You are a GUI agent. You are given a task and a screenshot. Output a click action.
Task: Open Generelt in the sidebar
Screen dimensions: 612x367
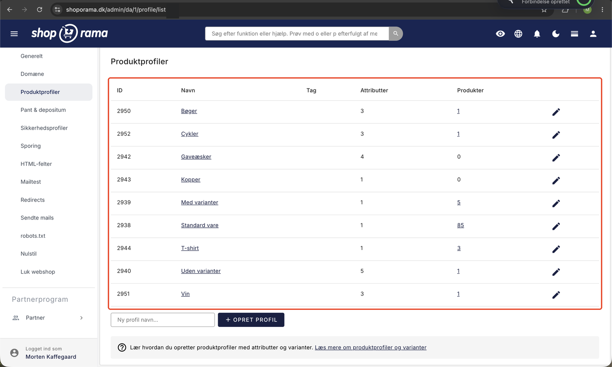pyautogui.click(x=31, y=56)
